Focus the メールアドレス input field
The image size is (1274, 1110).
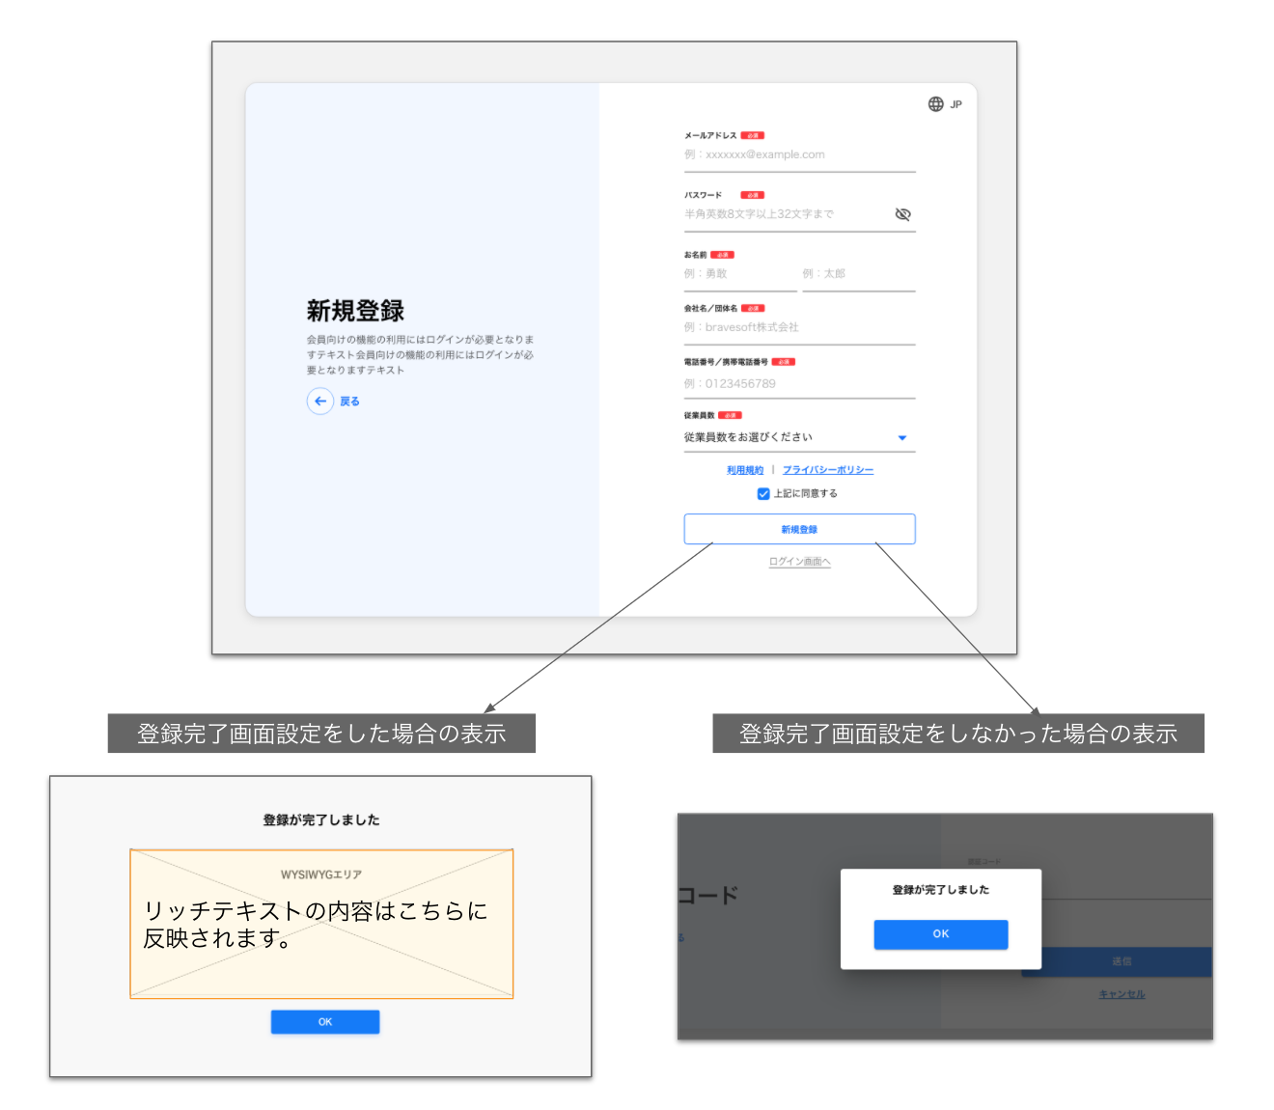coord(799,155)
